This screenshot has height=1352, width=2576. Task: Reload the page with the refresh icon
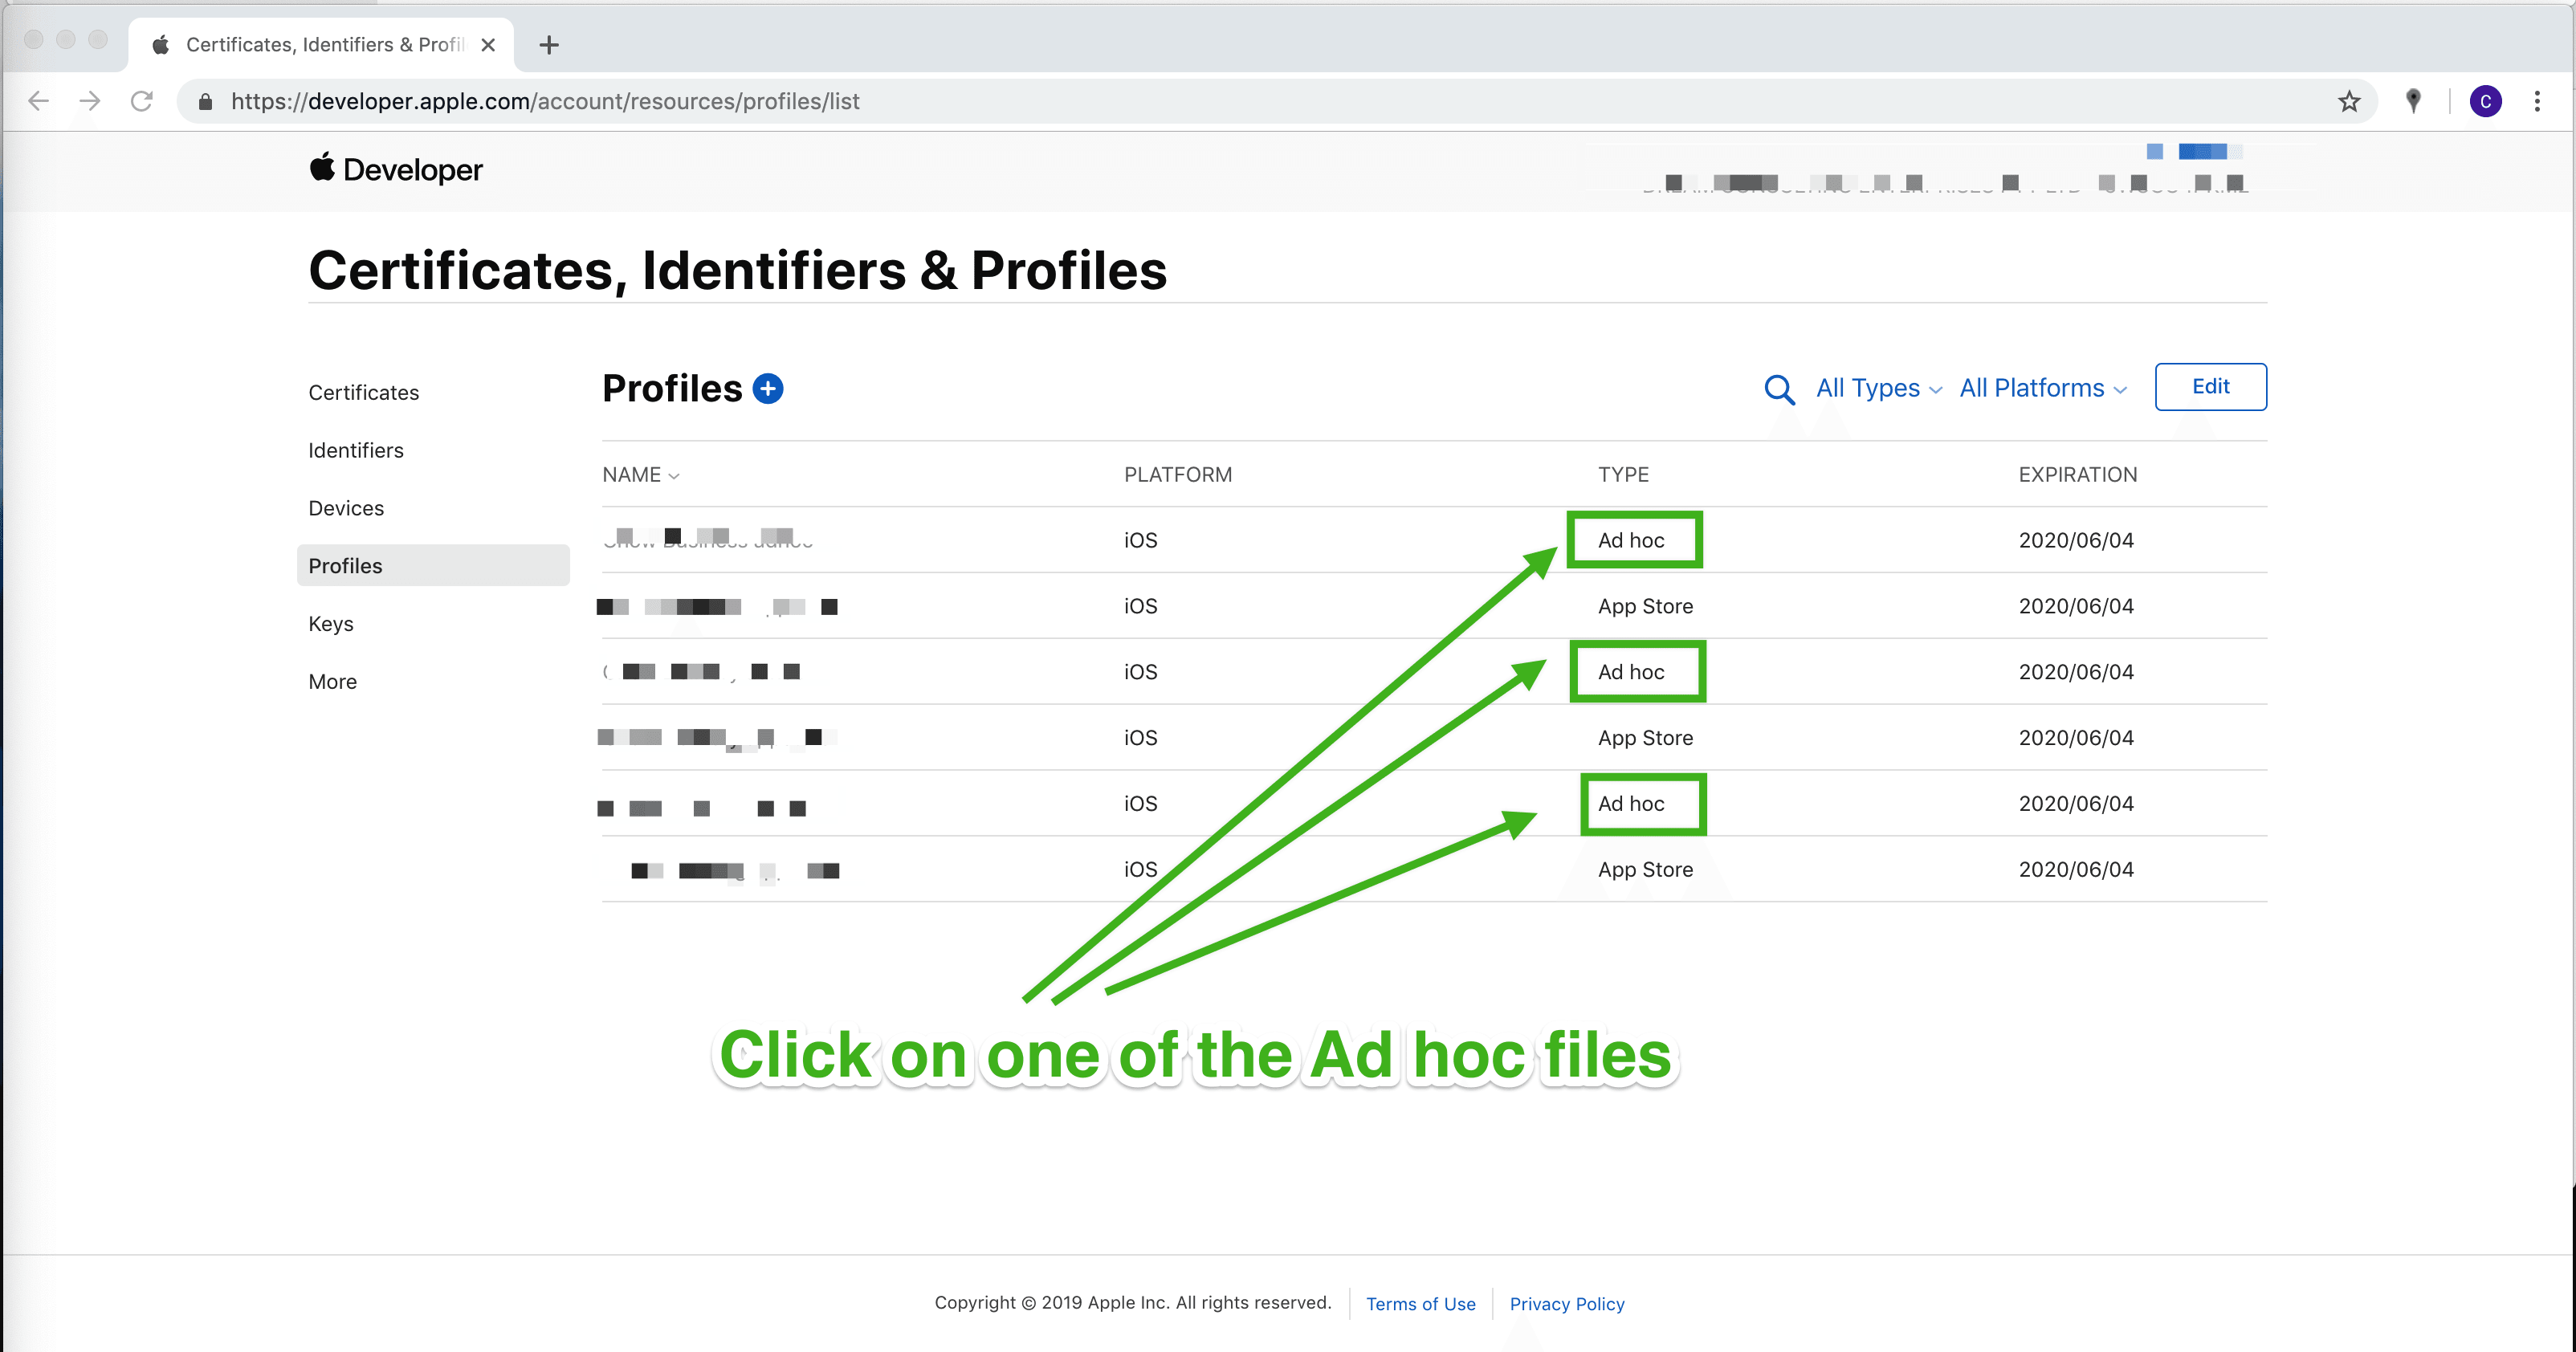click(x=142, y=101)
